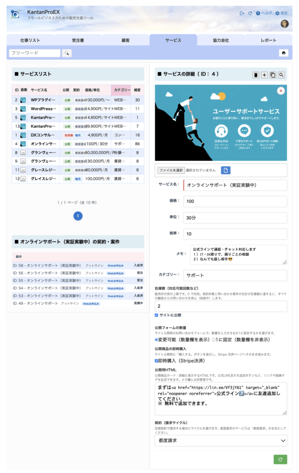Screen dimensions: 299x473
Task: Click frequency value 86
Action: [137, 144]
